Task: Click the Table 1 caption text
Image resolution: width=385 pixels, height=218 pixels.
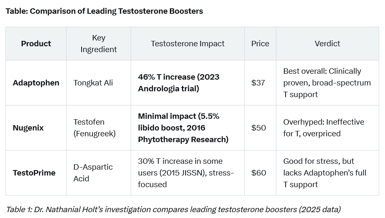Action: (173, 209)
